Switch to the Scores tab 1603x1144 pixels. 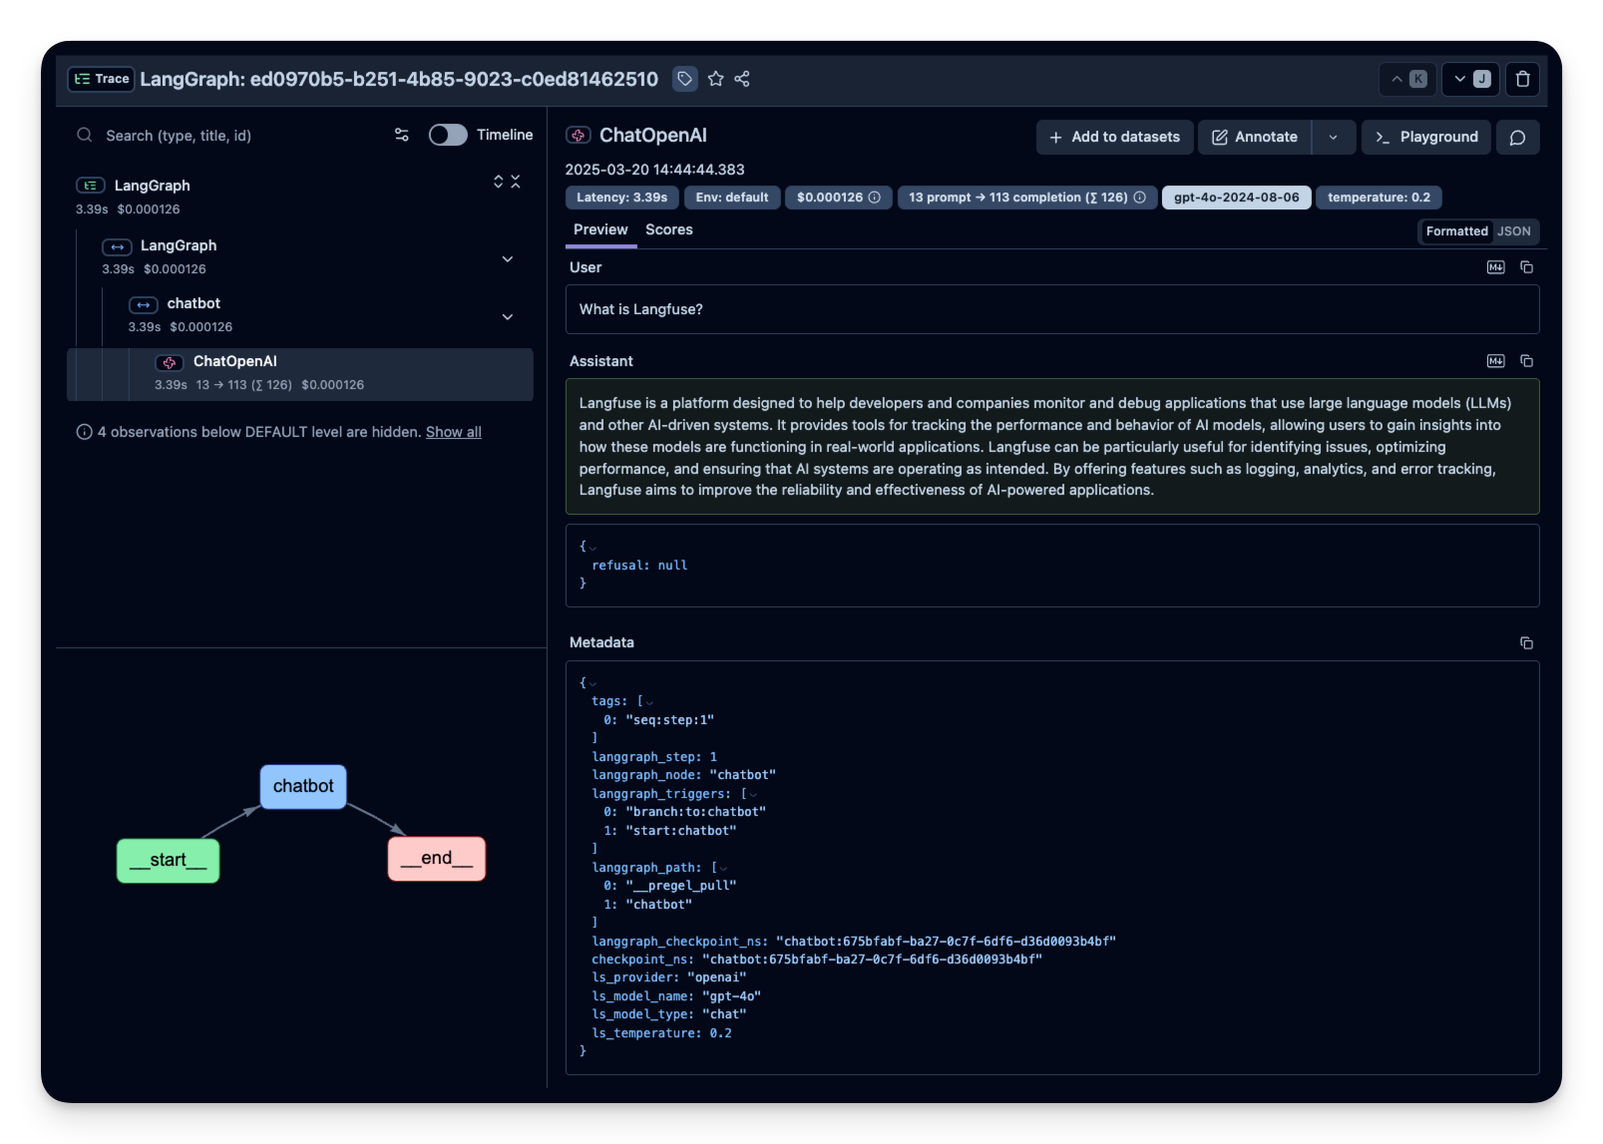tap(669, 229)
